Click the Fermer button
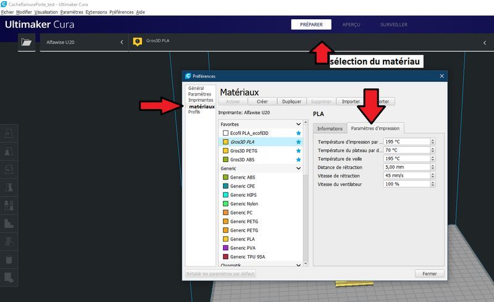Screen dimensions: 494x302 click(x=429, y=274)
